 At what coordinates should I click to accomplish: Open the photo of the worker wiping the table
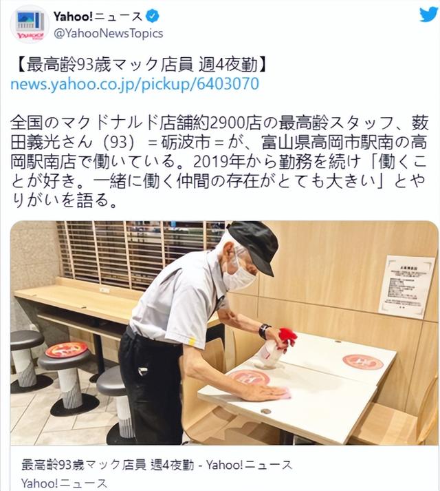[x=224, y=333]
